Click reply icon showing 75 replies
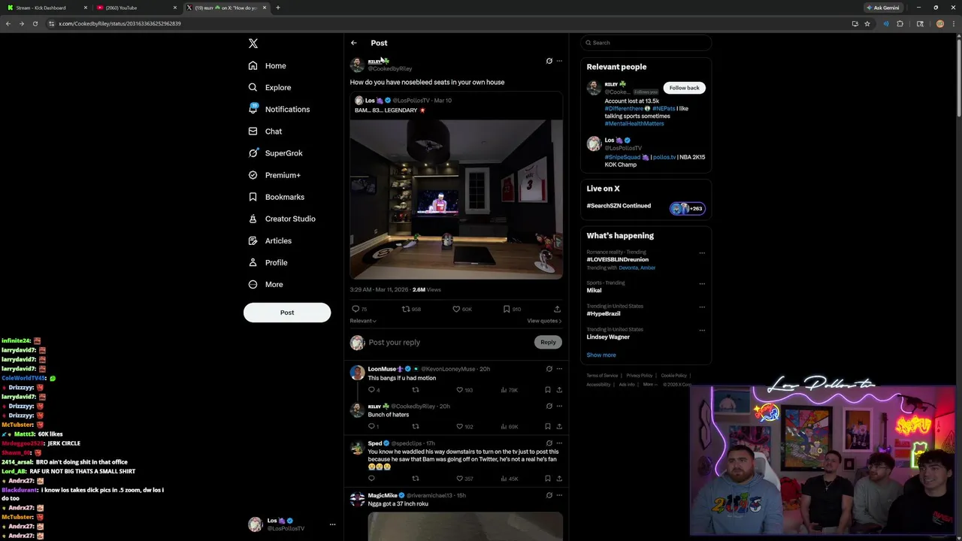This screenshot has width=962, height=541. [359, 309]
